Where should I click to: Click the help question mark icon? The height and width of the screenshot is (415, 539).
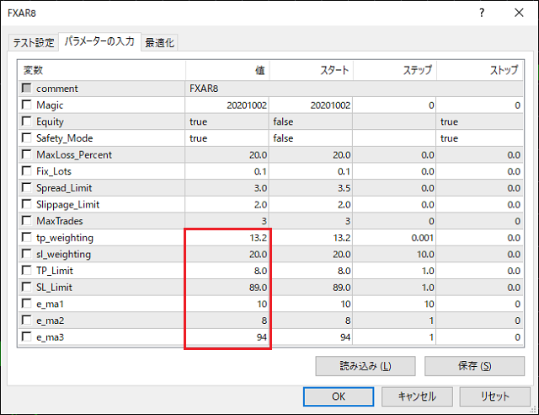(x=482, y=13)
